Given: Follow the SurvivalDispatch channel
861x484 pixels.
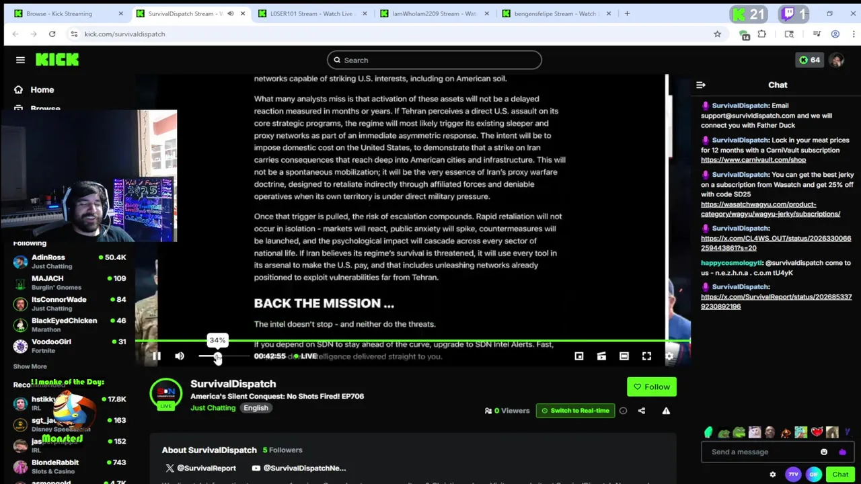Looking at the screenshot, I should coord(652,387).
